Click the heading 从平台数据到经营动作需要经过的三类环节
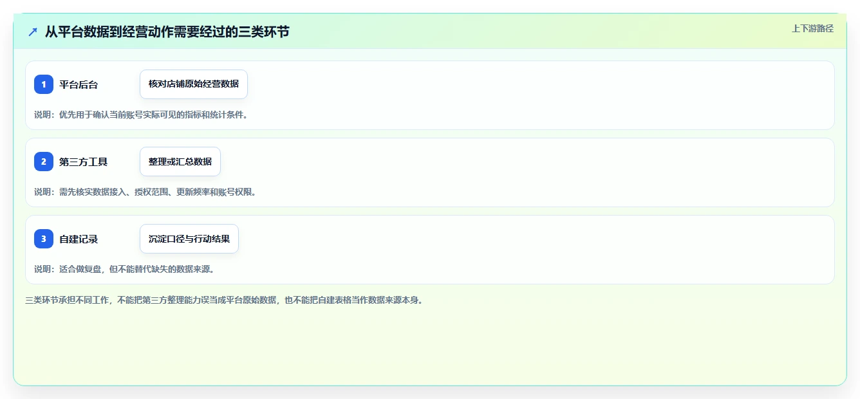The width and height of the screenshot is (860, 399). pos(167,32)
